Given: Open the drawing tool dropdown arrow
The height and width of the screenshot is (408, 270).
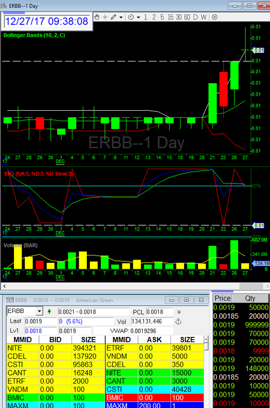Looking at the screenshot, I should tap(121, 17).
